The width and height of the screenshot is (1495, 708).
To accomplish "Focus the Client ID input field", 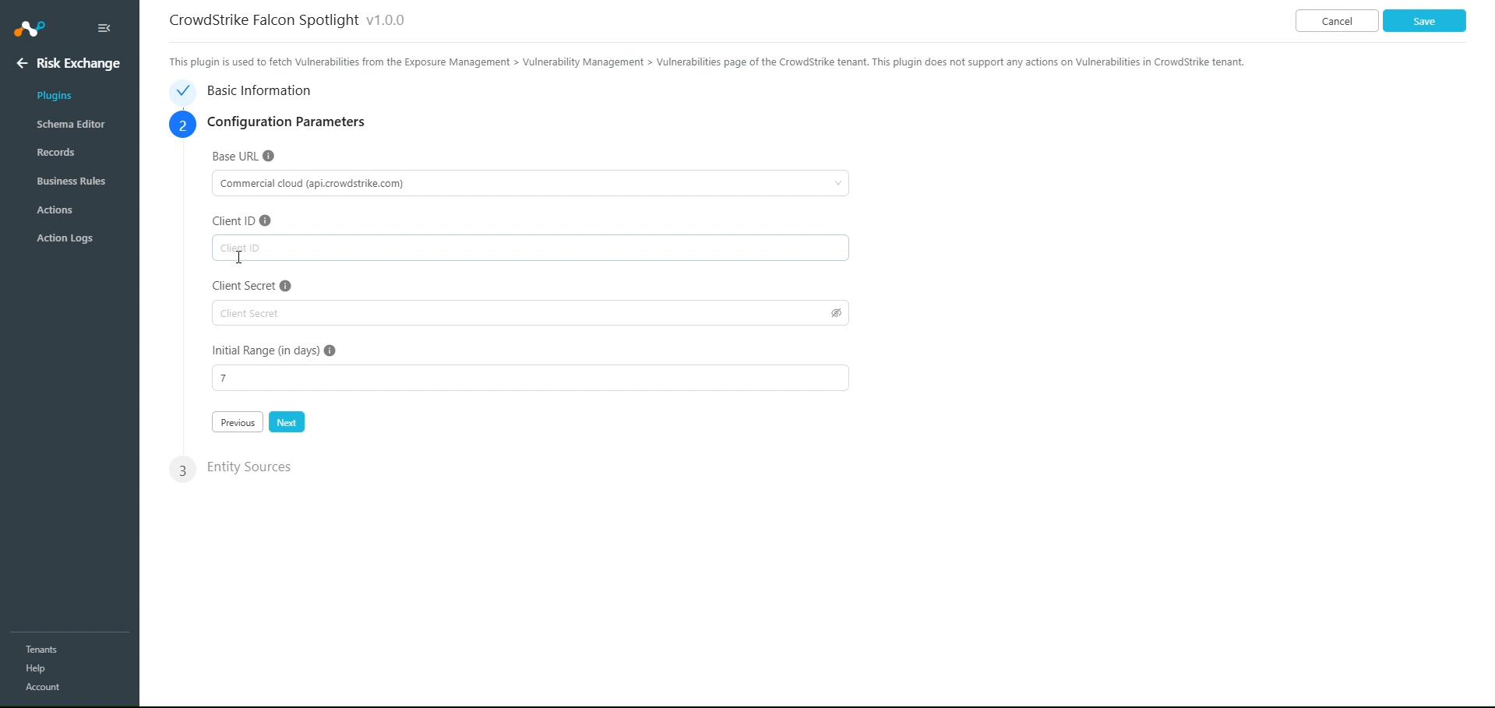I will 530,248.
